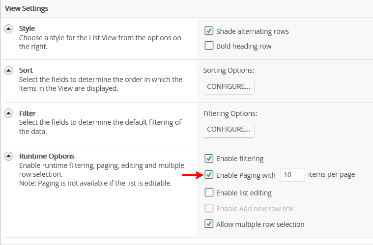The image size is (373, 245).
Task: Open Sorting Options CONFIGURE button
Action: 229,86
